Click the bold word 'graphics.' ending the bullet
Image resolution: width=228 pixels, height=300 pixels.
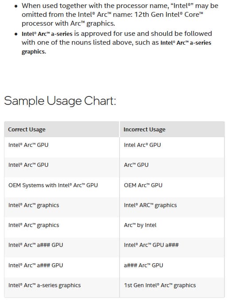34,52
